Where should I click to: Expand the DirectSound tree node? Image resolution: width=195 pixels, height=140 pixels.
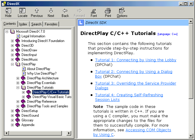(x=12, y=116)
